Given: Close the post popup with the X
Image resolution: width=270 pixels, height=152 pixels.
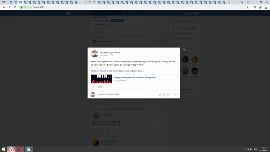Looking at the screenshot, I should 184,50.
